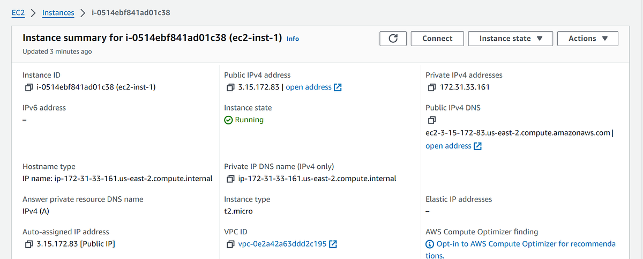Navigate to Instances breadcrumb
Image resolution: width=643 pixels, height=259 pixels.
pos(58,12)
